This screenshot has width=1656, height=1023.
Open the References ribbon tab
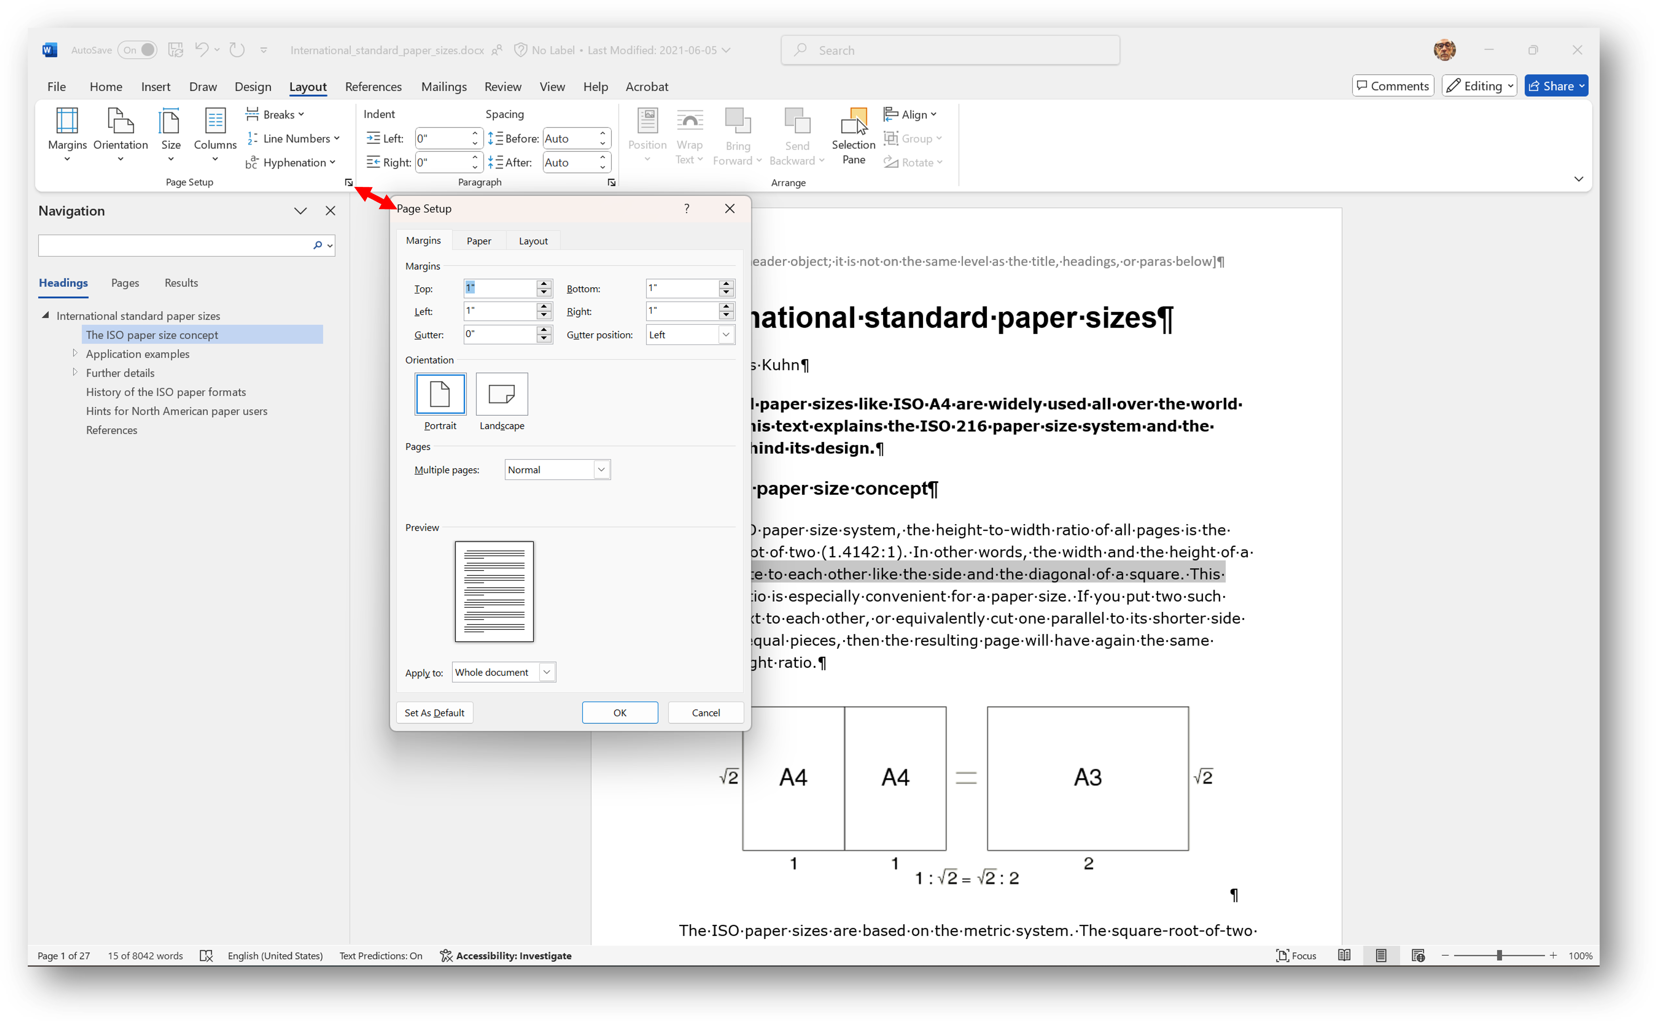373,86
